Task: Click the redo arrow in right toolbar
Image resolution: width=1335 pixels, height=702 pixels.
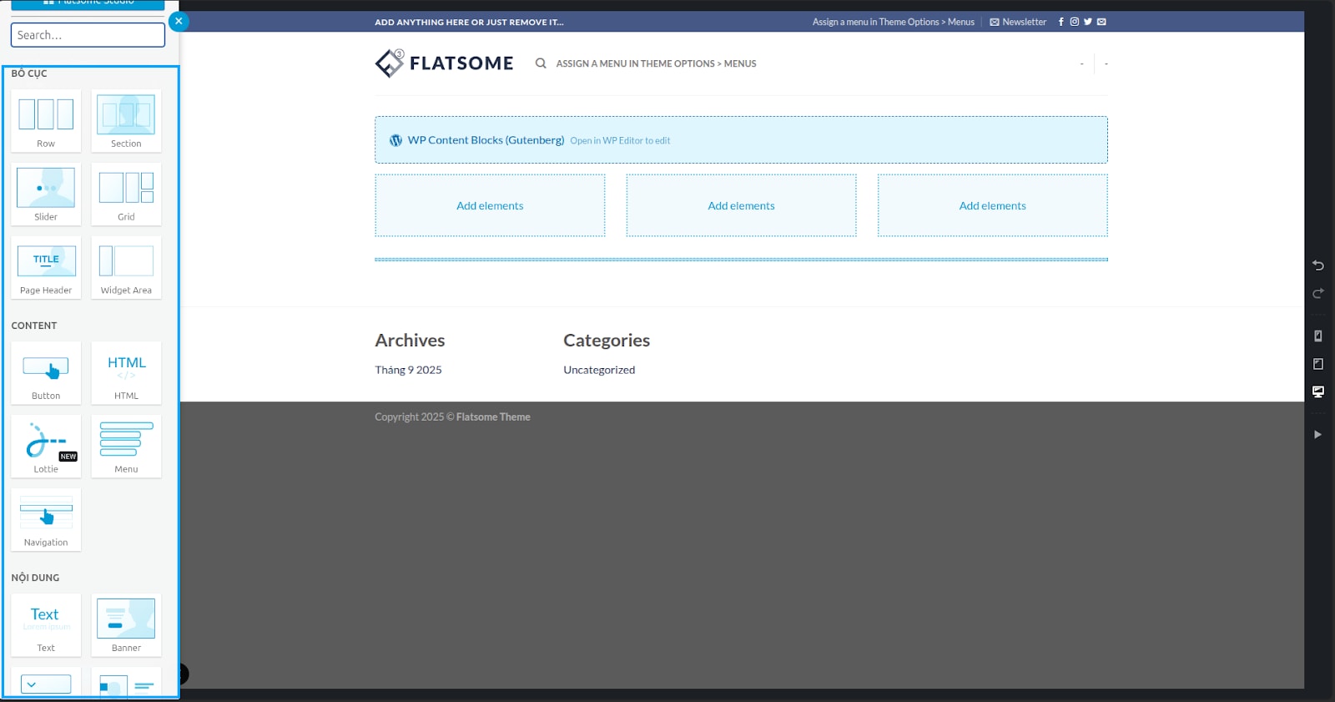Action: pos(1317,293)
